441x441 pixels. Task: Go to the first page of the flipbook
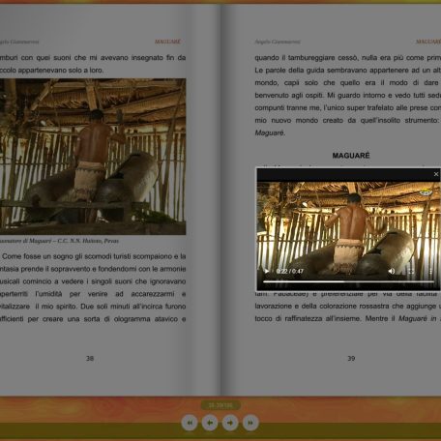(x=190, y=423)
